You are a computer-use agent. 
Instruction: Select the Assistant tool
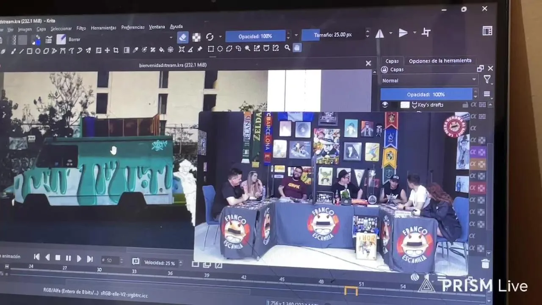point(182,49)
